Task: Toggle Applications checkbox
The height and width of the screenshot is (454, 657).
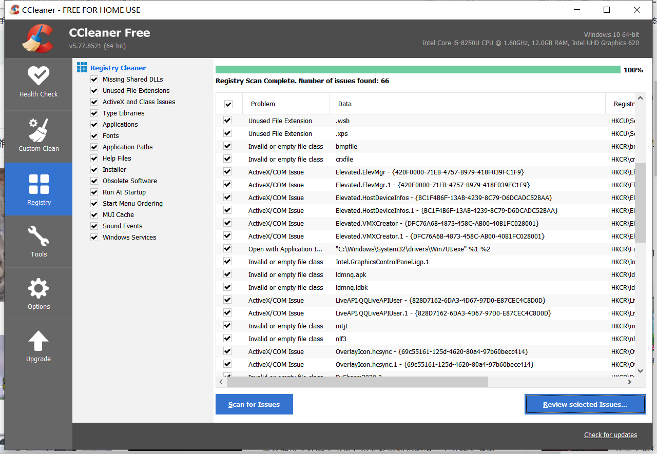Action: pos(94,125)
